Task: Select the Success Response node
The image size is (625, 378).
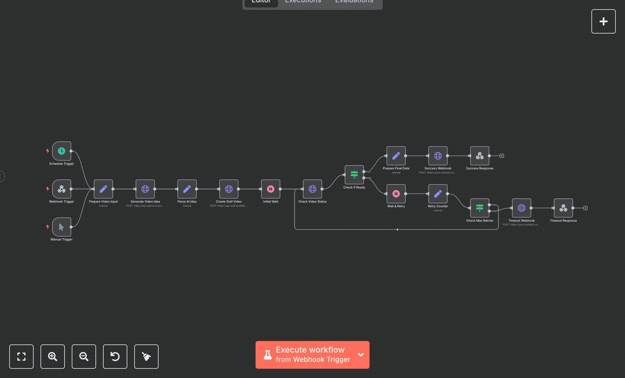Action: [479, 155]
